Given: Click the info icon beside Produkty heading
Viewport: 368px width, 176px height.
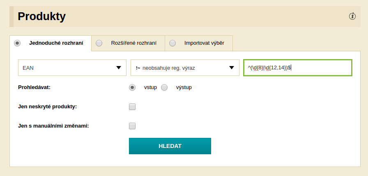Looking at the screenshot, I should click(x=352, y=16).
